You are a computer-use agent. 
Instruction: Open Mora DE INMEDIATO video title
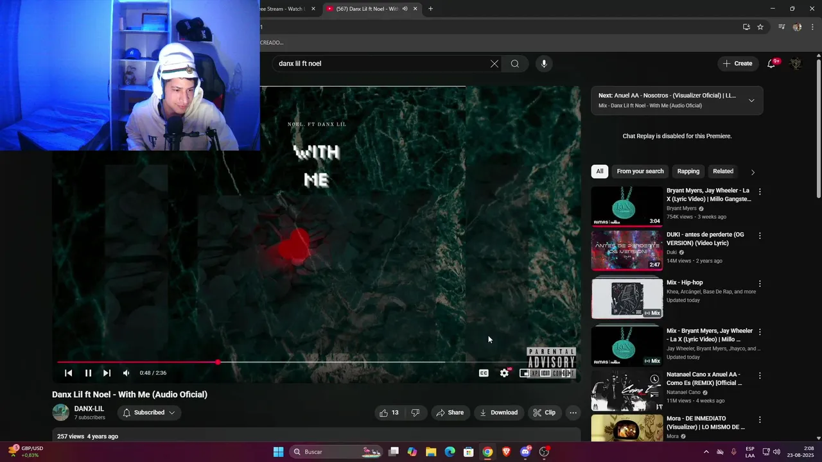[x=706, y=423]
